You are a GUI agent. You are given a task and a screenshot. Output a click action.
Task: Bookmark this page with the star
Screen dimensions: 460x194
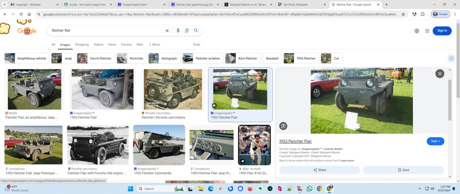pos(403,14)
